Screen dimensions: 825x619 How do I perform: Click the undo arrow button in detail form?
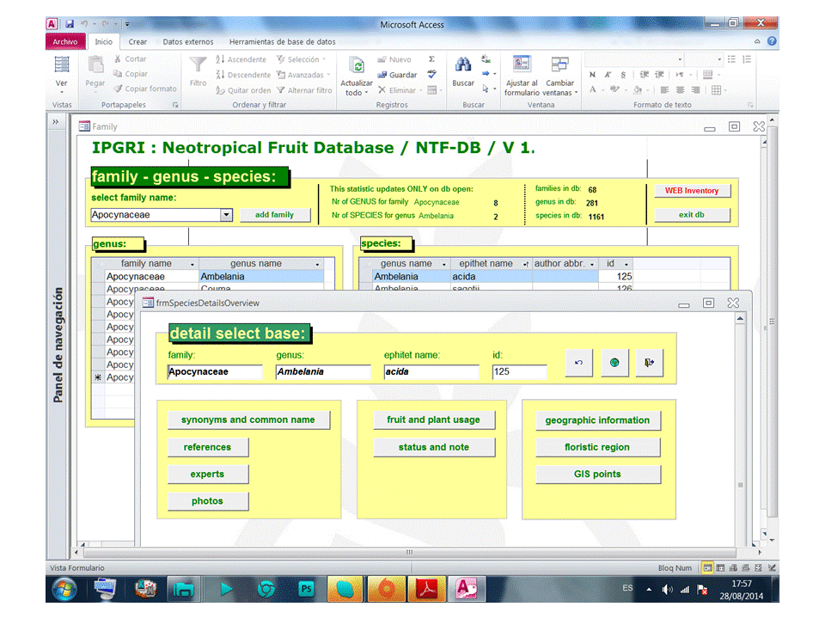tap(578, 363)
